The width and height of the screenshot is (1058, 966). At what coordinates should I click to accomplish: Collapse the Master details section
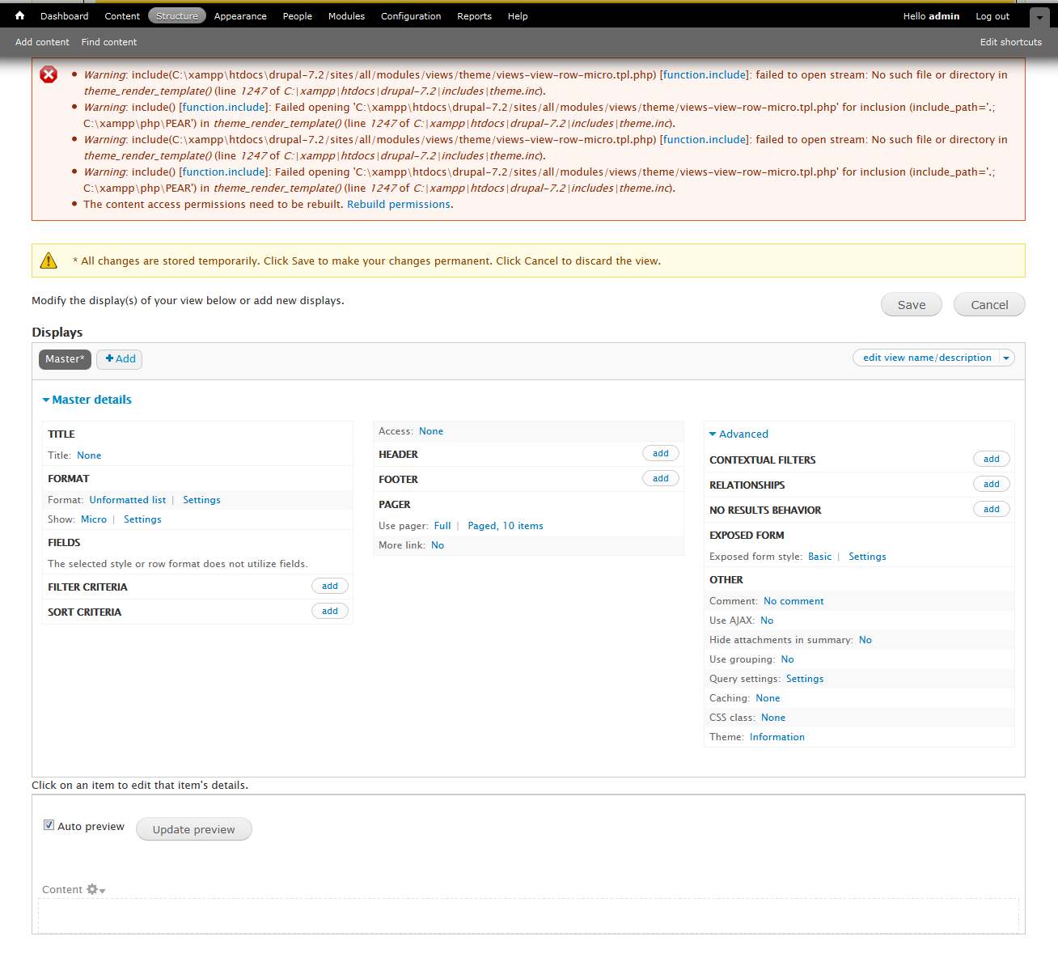tap(87, 400)
